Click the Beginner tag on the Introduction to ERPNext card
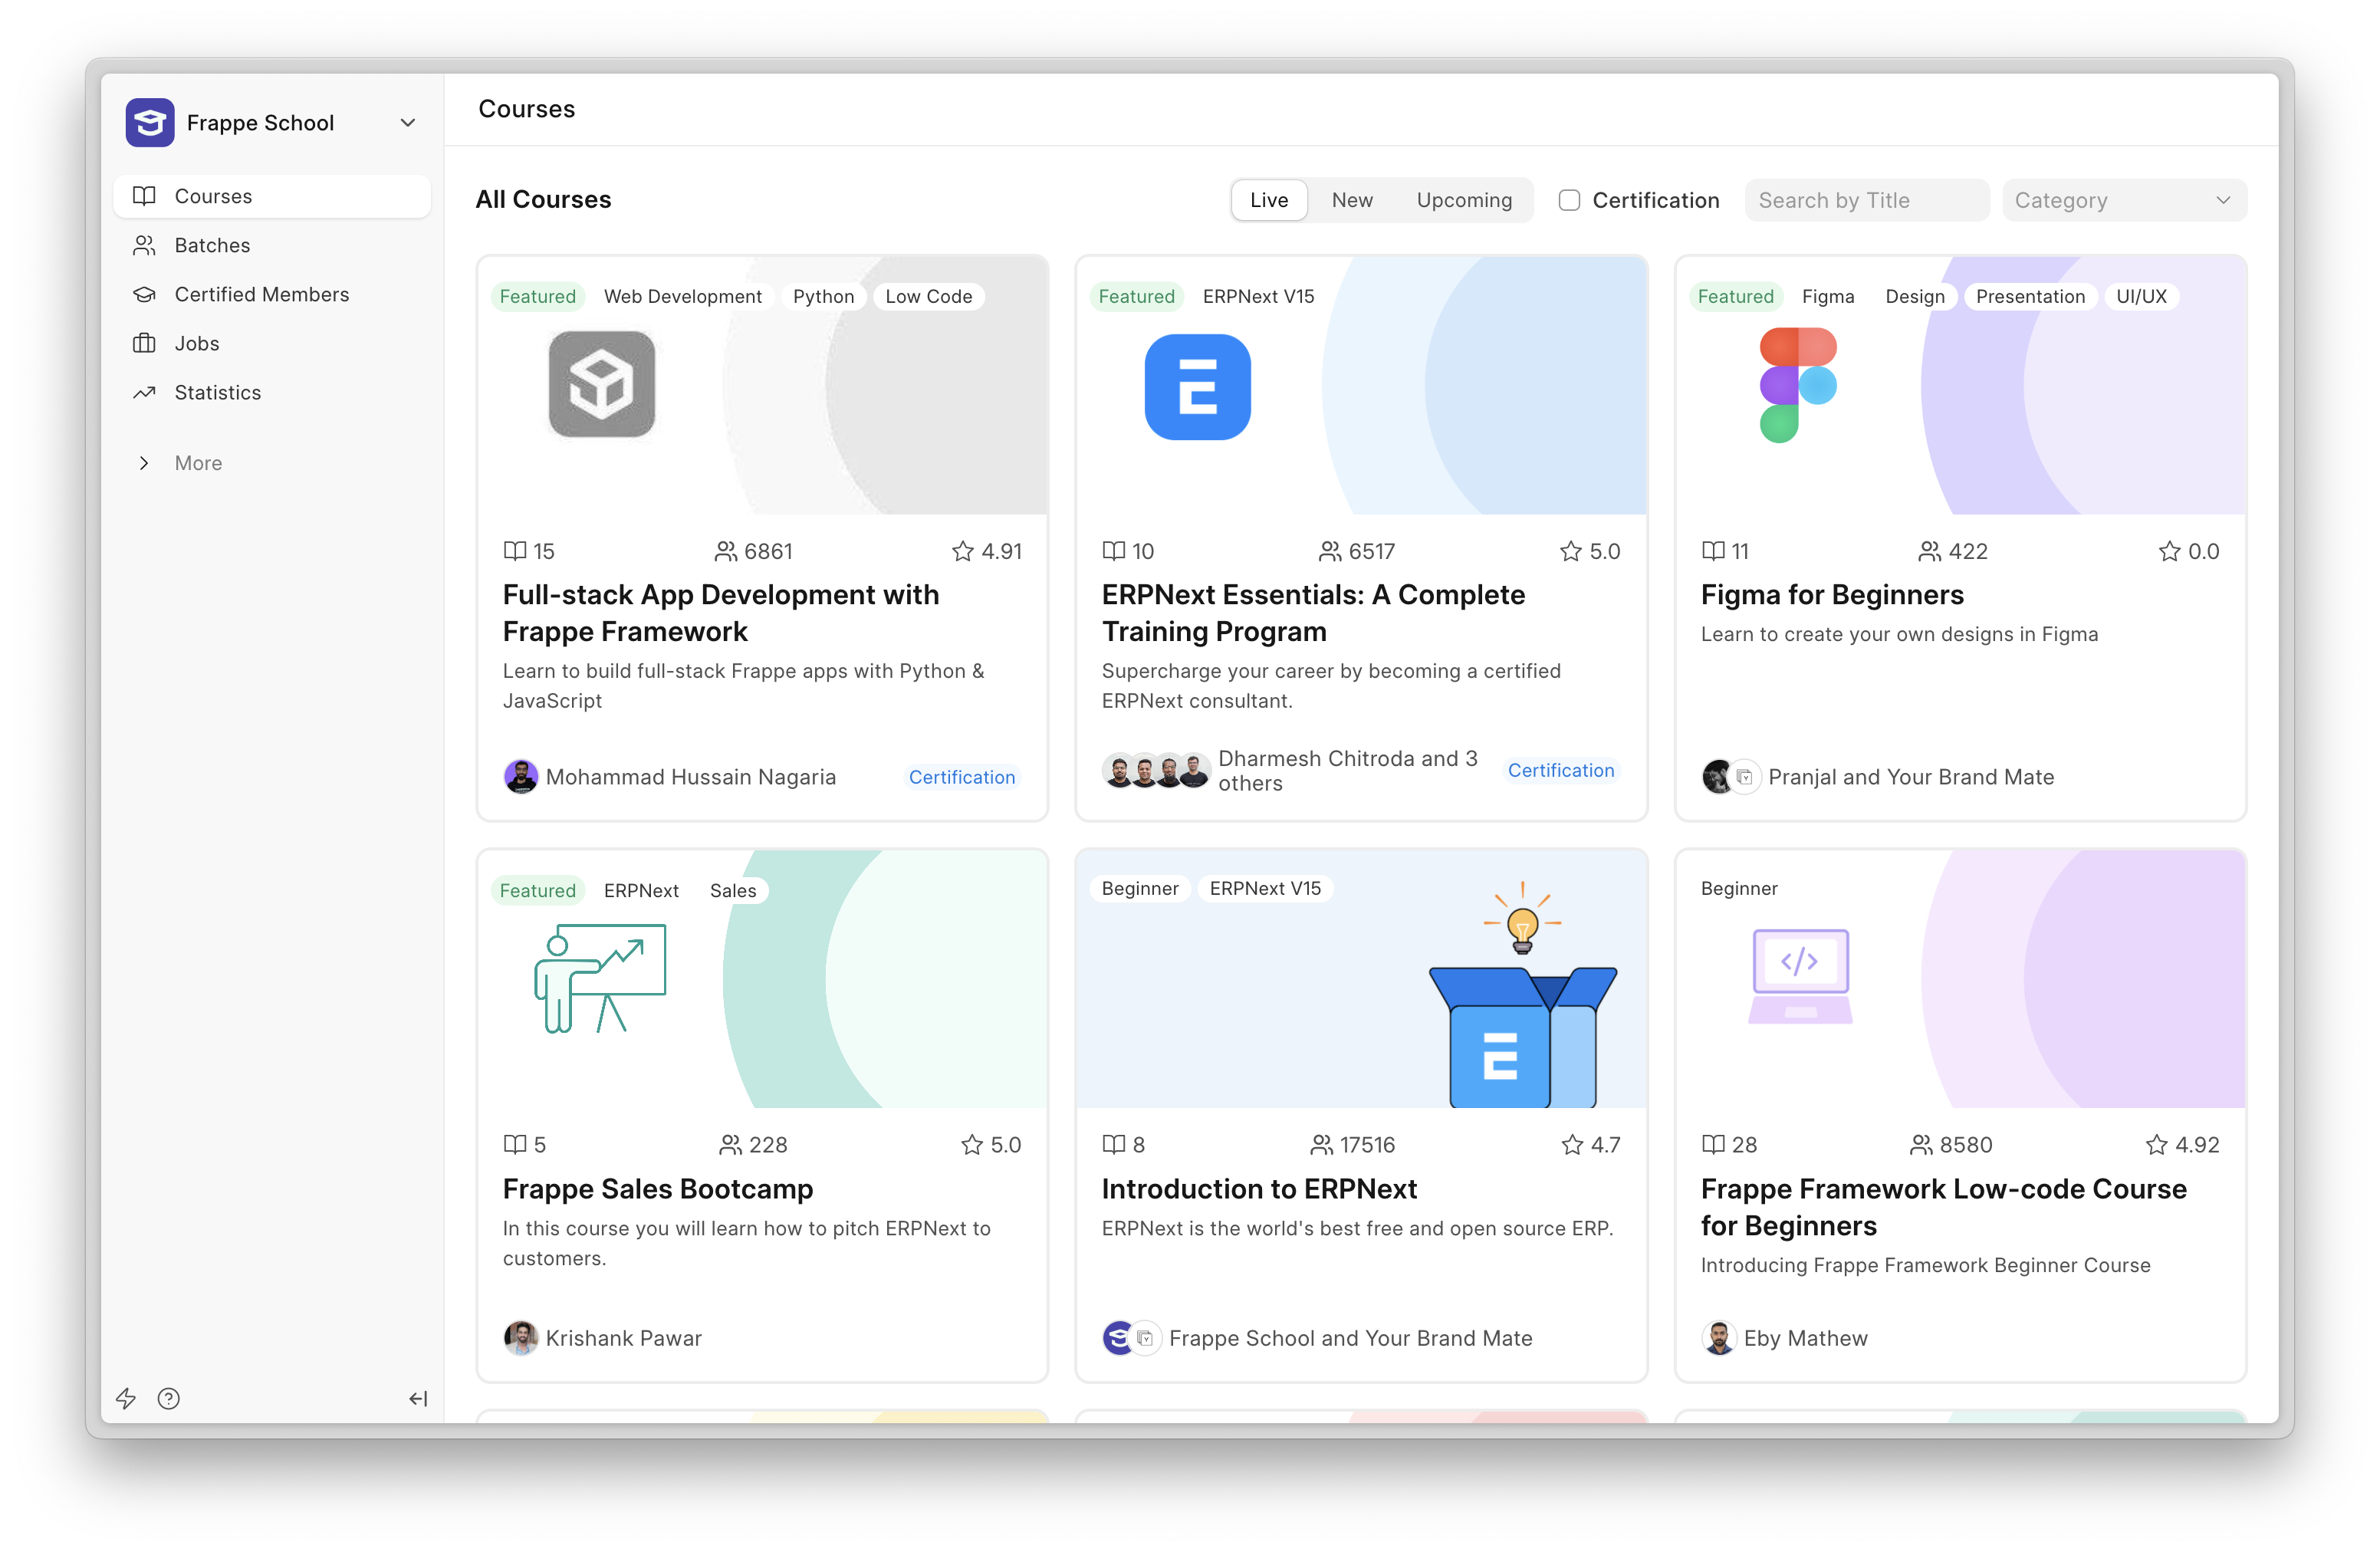2380x1552 pixels. click(x=1140, y=889)
